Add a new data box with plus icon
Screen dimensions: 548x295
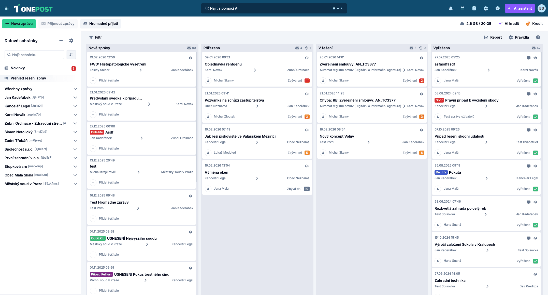61,41
